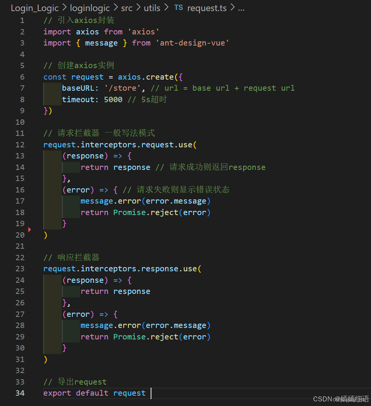Open the loginlogic breadcrumb segment
The height and width of the screenshot is (406, 371).
coord(90,8)
